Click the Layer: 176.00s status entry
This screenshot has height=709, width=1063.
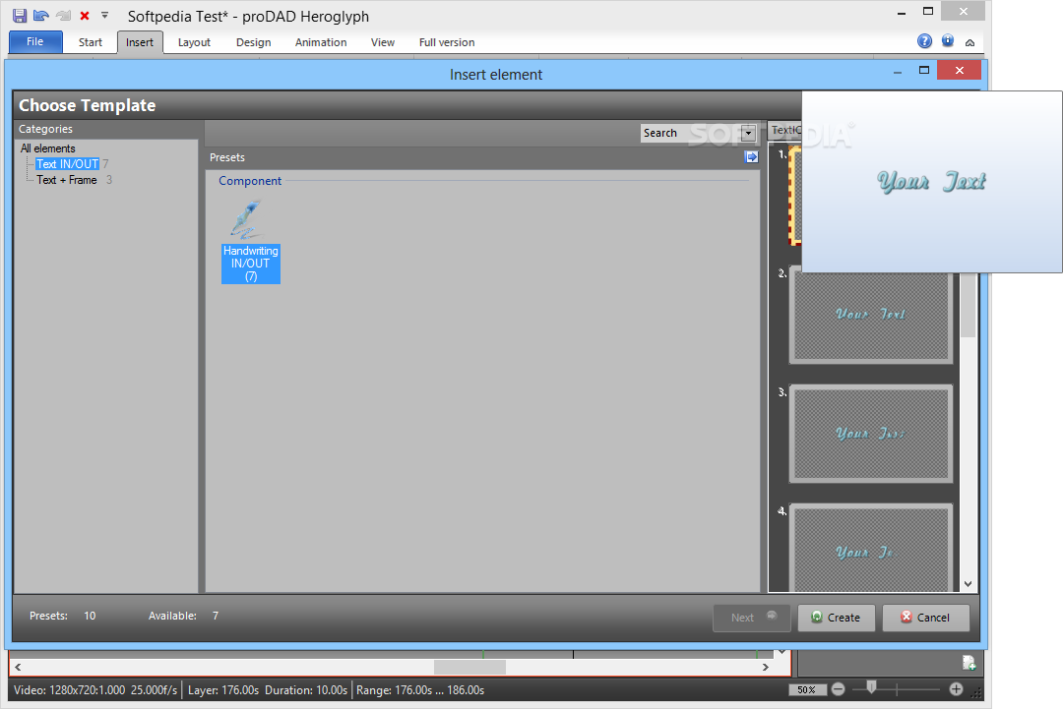coord(223,690)
